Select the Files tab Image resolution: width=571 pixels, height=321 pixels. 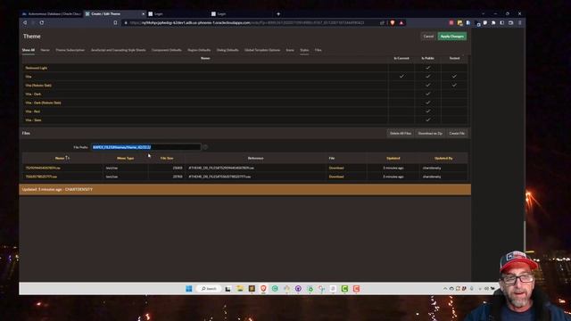(x=318, y=50)
